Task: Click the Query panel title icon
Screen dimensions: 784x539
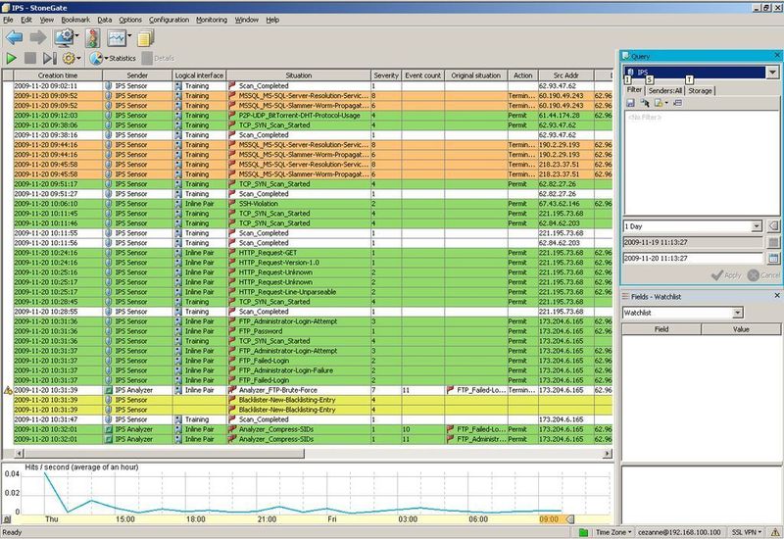Action: [x=625, y=56]
